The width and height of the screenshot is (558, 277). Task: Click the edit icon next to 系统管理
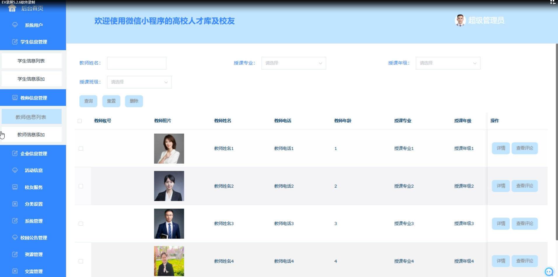pos(15,221)
